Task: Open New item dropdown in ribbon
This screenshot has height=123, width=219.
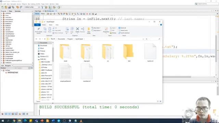Action: click(96, 28)
